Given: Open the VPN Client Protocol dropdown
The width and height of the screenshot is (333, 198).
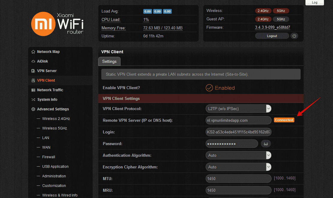Looking at the screenshot, I should coord(238,109).
